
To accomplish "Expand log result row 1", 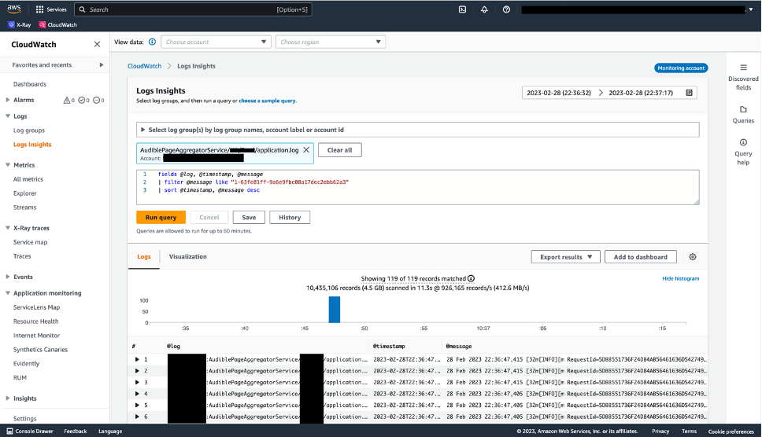I will pyautogui.click(x=137, y=359).
